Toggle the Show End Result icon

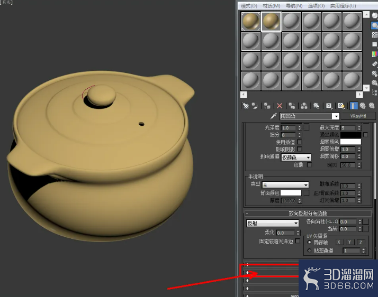[354, 106]
